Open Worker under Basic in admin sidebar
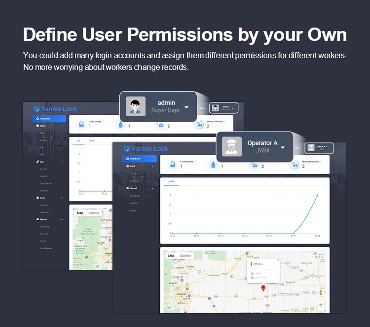Screen dimensions: 370x327 pos(43,140)
